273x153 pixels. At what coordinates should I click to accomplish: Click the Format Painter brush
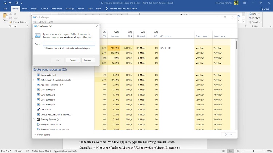(10, 22)
